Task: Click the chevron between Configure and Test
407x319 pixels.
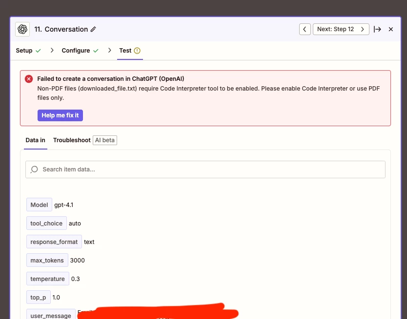Action: (x=109, y=50)
